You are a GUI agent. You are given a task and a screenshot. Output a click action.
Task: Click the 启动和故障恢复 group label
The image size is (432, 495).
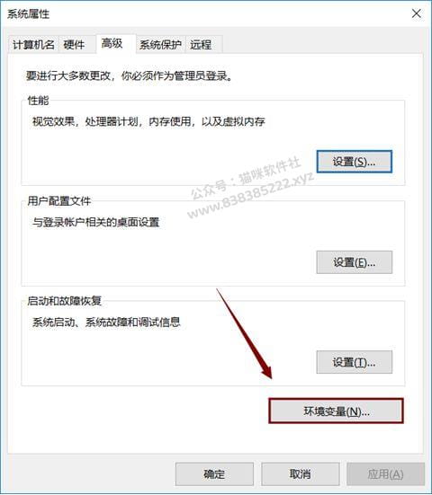tap(64, 301)
